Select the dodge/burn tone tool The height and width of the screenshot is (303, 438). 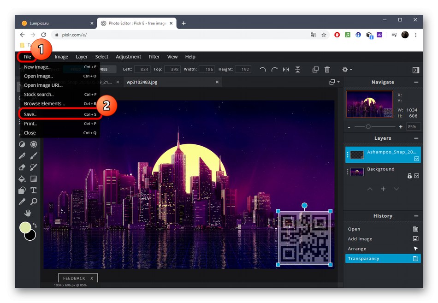[x=22, y=144]
